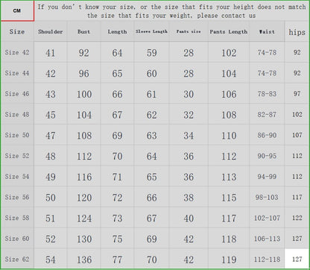This screenshot has width=310, height=270.
Task: Select the "Size 52" row label
Action: pos(17,156)
